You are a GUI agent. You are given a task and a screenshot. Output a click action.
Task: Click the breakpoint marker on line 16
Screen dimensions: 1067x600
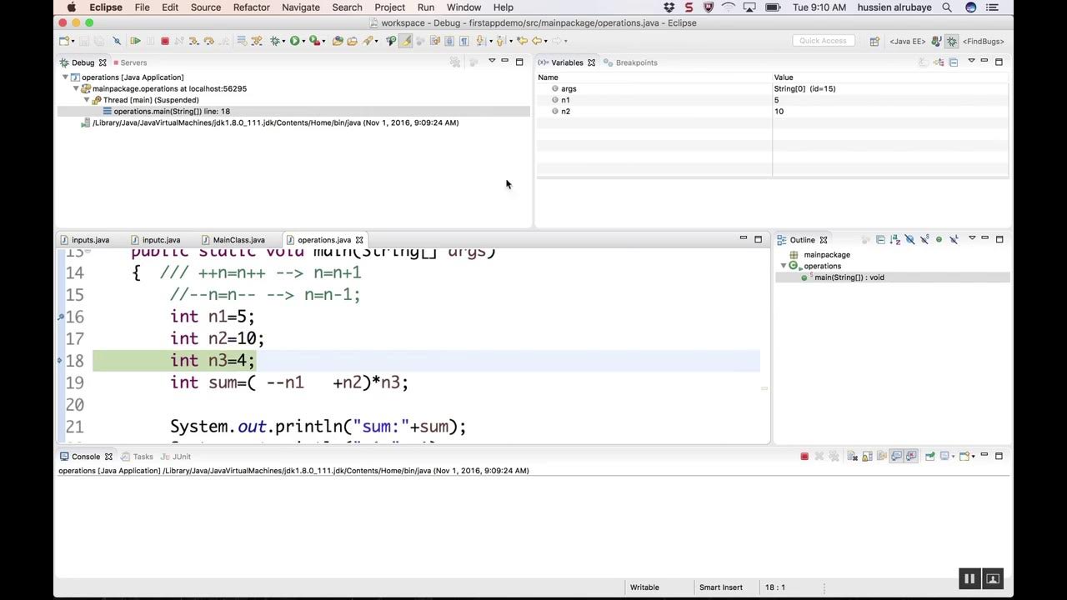(60, 317)
